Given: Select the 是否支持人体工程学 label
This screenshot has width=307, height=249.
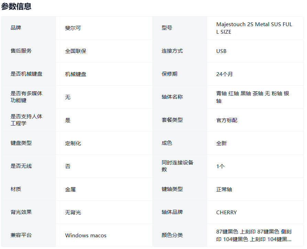Looking at the screenshot, I should (x=26, y=120).
